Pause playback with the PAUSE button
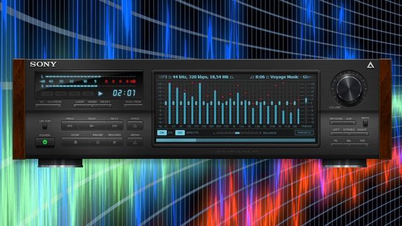 click(x=98, y=143)
